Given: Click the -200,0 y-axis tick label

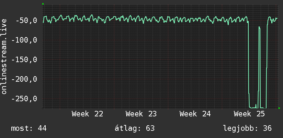Looking at the screenshot, I should click(x=24, y=79).
